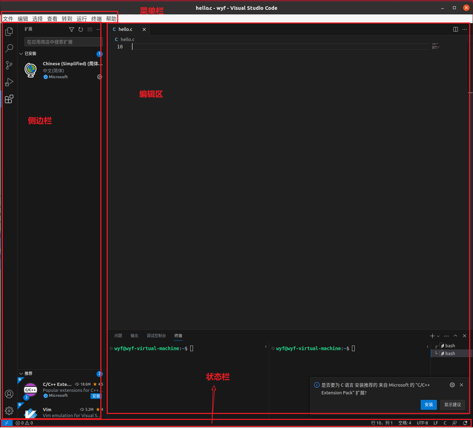
Task: Open notifications bell in status bar
Action: pyautogui.click(x=465, y=423)
